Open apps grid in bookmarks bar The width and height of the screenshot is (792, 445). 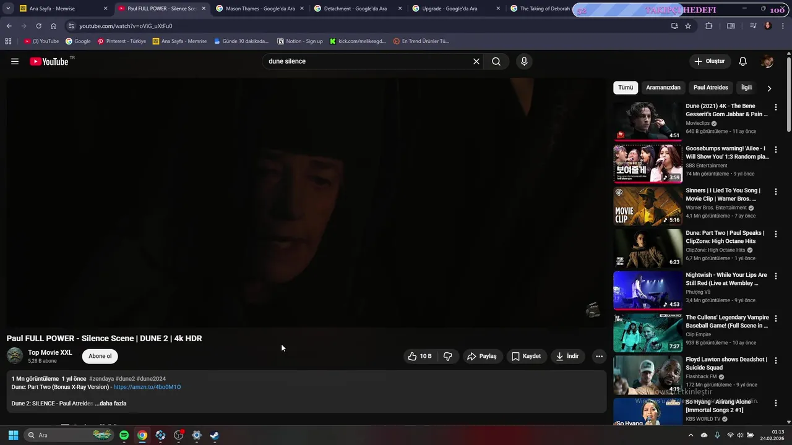click(x=8, y=41)
